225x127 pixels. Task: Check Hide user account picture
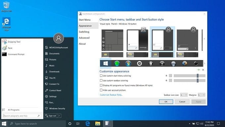(x=101, y=90)
